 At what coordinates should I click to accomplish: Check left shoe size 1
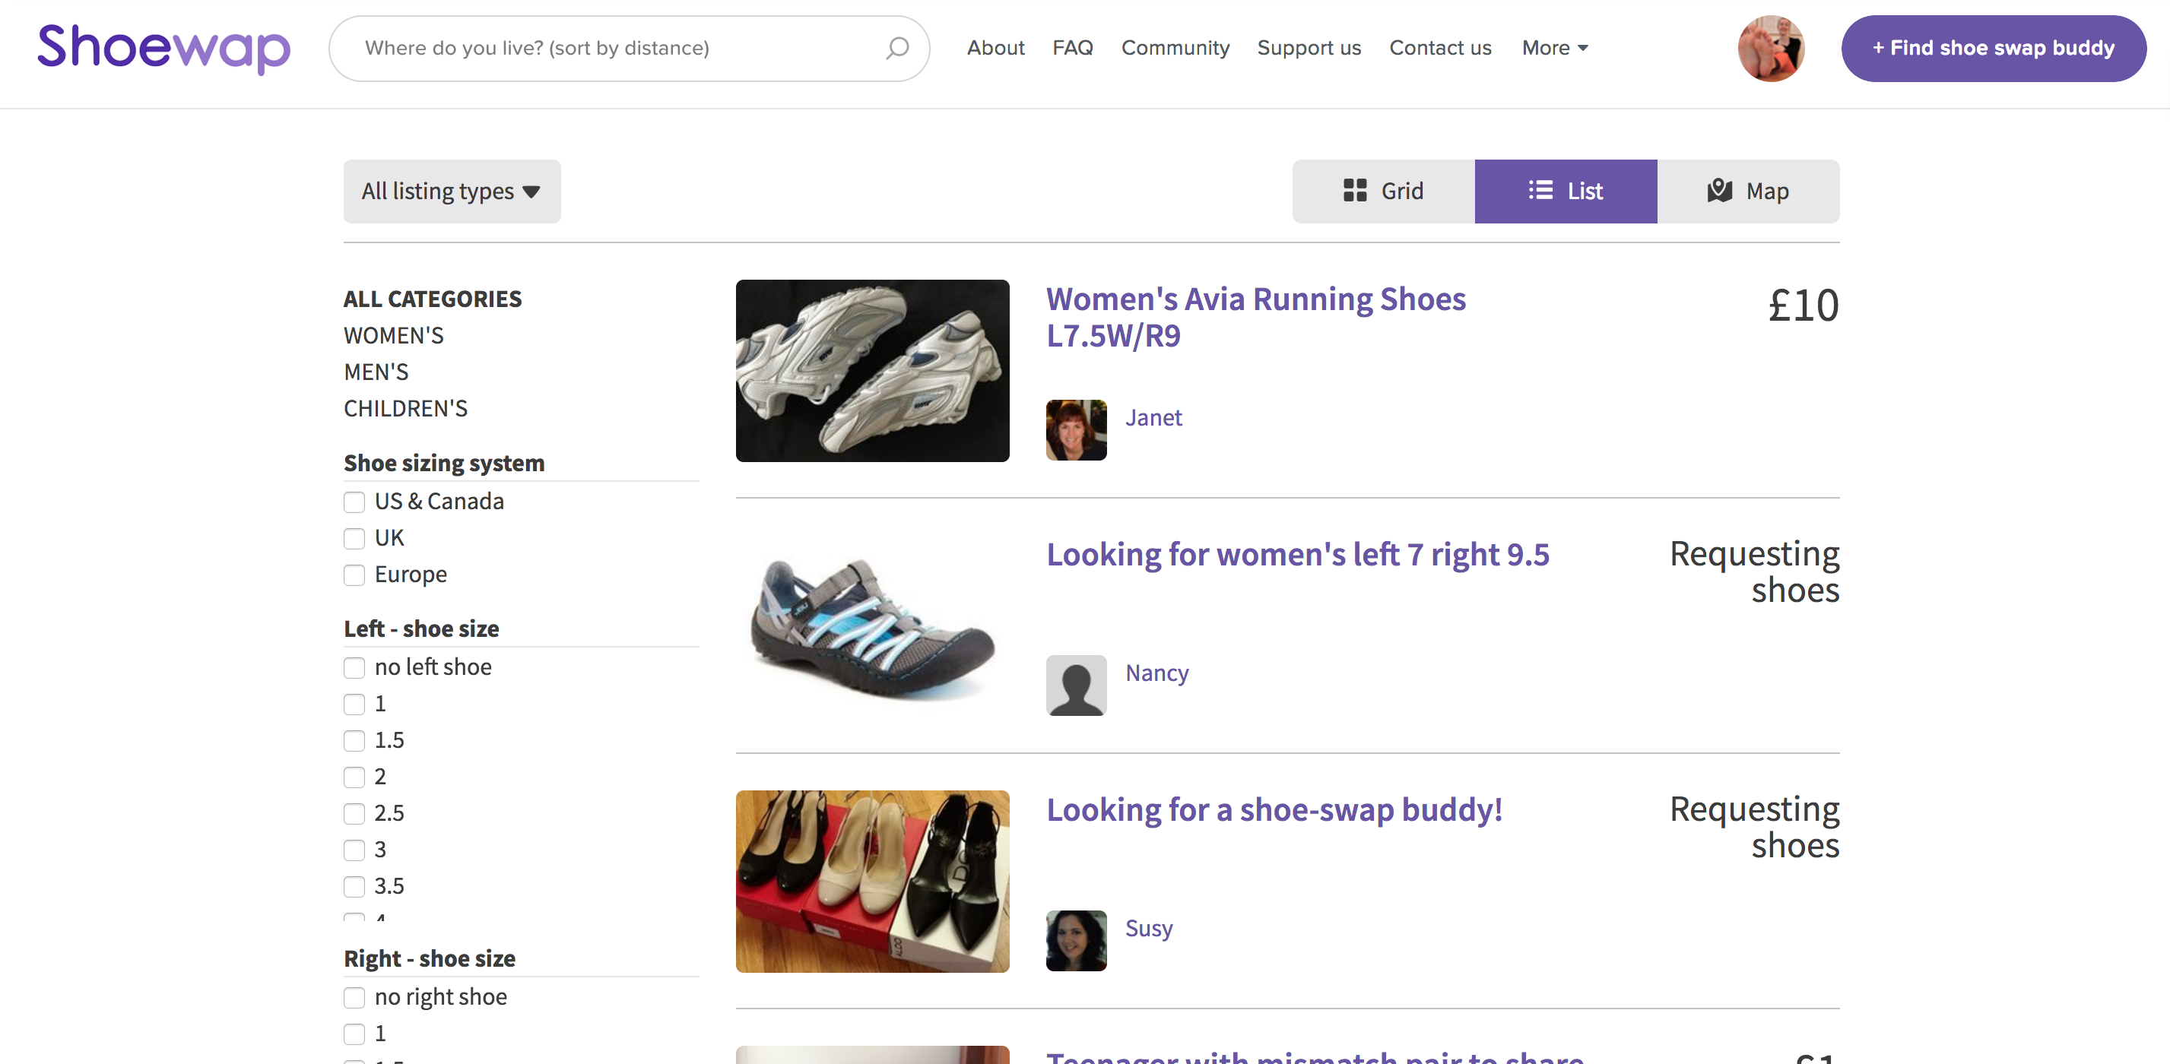point(354,704)
